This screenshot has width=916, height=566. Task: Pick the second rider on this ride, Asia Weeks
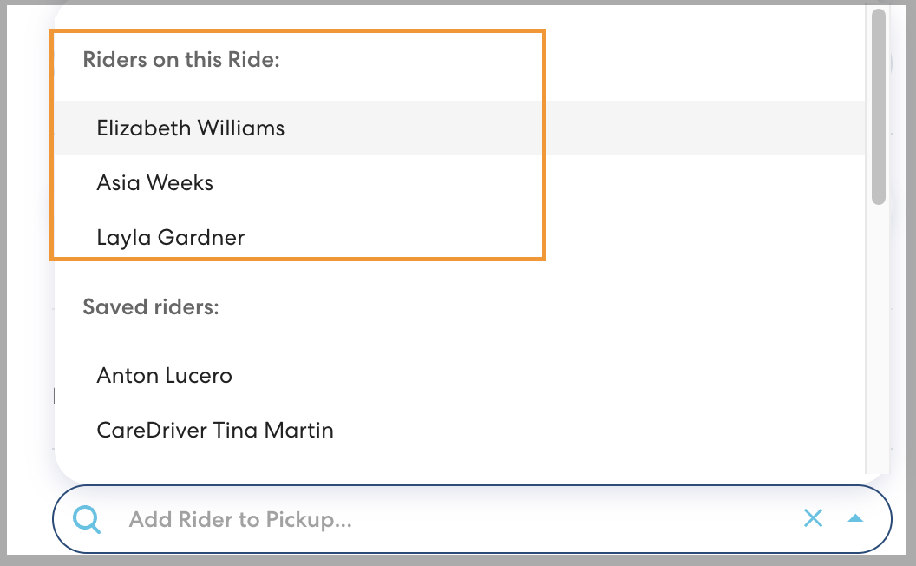click(155, 183)
